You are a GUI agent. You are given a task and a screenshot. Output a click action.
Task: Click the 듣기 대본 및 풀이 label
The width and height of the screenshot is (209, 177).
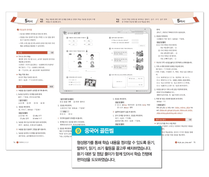pos(67,99)
